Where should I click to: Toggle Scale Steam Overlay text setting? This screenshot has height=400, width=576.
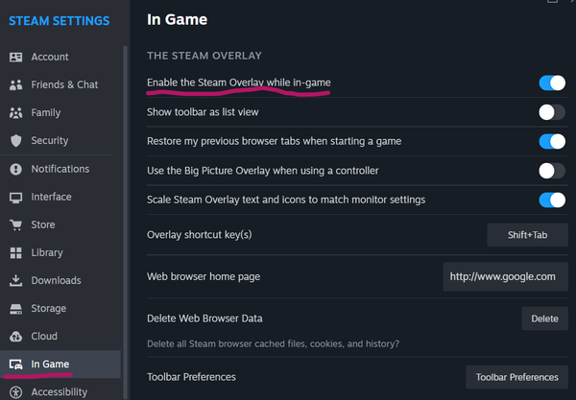pos(552,200)
